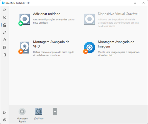The width and height of the screenshot is (148, 124).
Task: Click the Montagem Rápida quick mount disc
Action: [x=22, y=112]
